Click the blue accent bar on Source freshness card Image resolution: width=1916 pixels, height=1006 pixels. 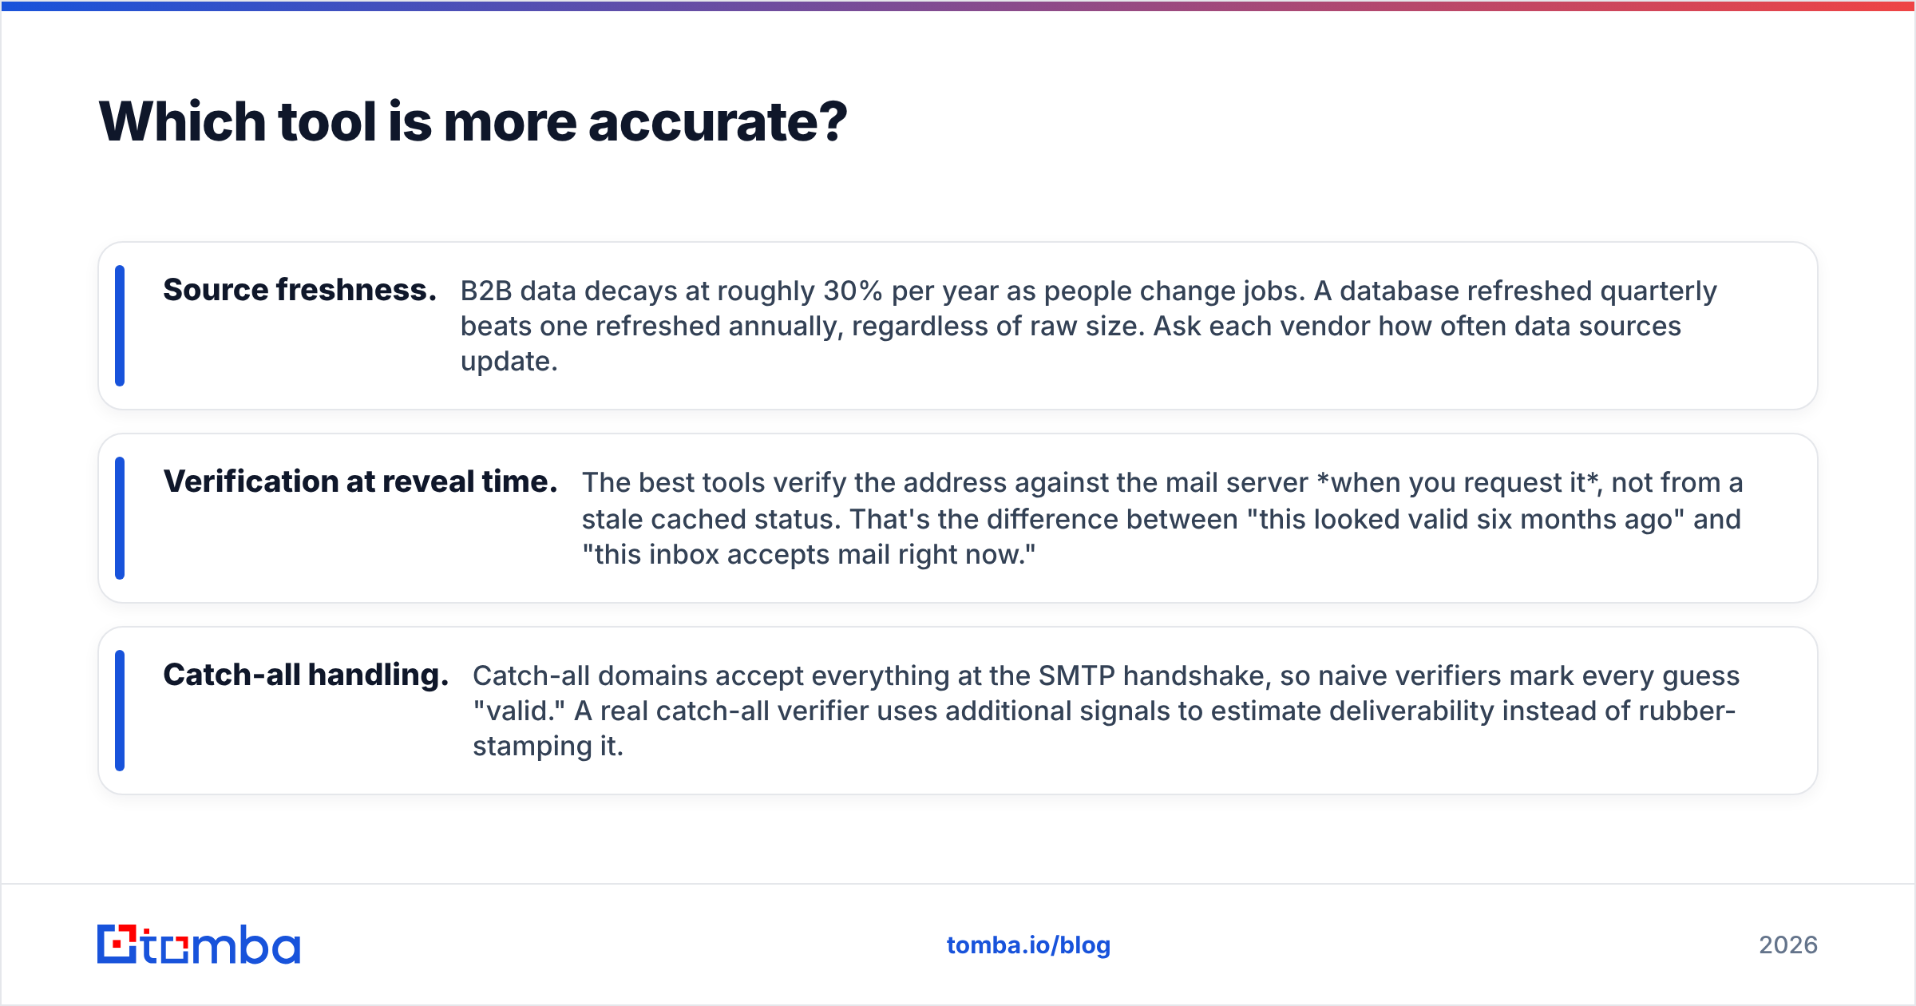[x=120, y=326]
